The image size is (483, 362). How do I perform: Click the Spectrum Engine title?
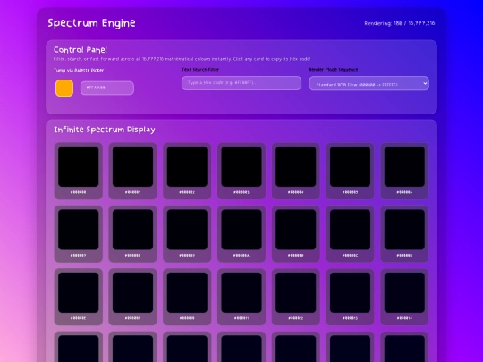coord(91,23)
